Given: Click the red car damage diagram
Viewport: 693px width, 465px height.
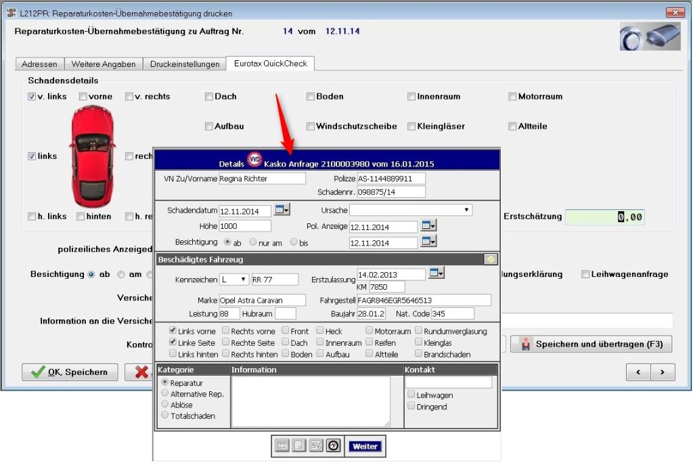Looking at the screenshot, I should click(x=93, y=156).
